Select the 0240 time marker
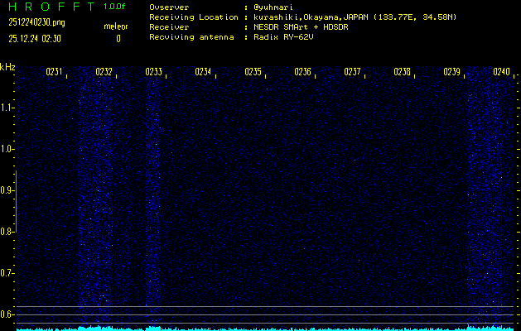 point(501,72)
